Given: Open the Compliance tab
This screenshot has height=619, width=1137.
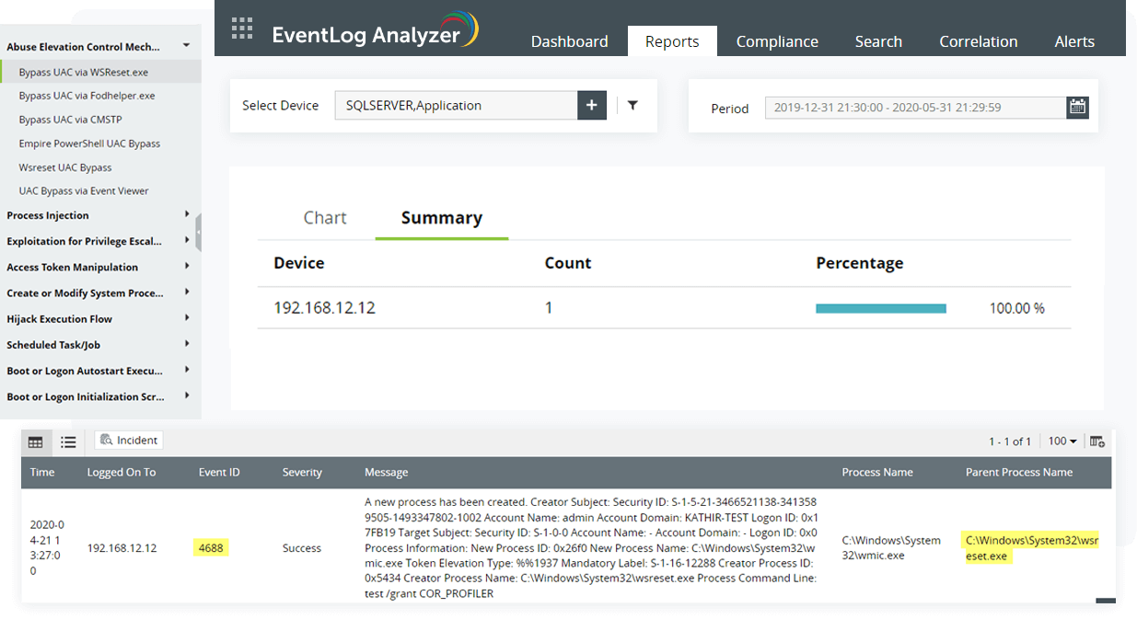Looking at the screenshot, I should click(x=777, y=41).
